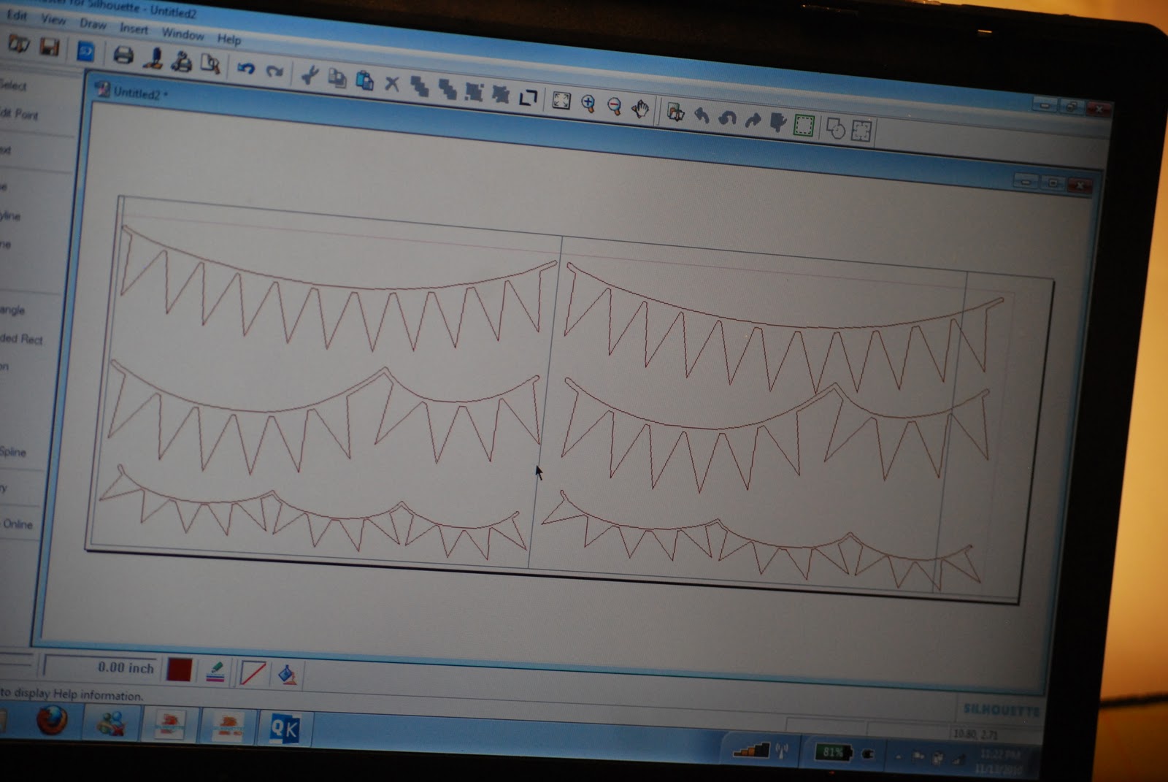Choose the Rounded Rect tool in the left panel
Viewport: 1168px width, 782px height.
point(21,339)
